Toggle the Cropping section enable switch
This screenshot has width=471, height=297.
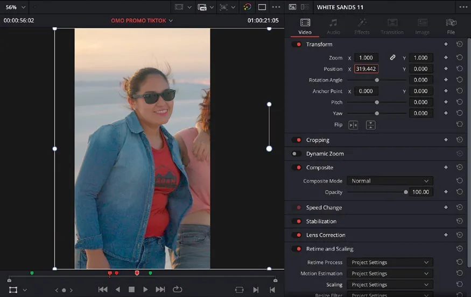[x=297, y=140]
